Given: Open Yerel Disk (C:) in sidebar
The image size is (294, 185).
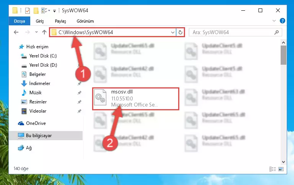Looking at the screenshot, I should [x=43, y=56].
